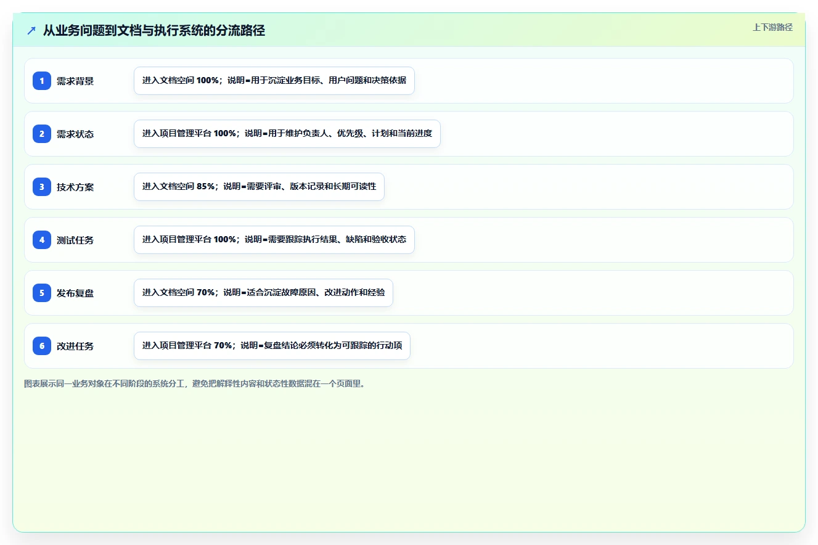
Task: Click the arrow icon beside the chart title
Action: (x=31, y=30)
